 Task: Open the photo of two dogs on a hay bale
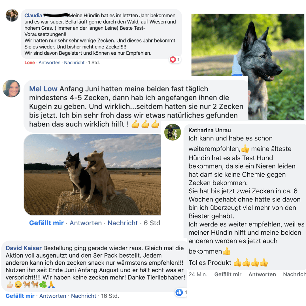click(x=93, y=175)
